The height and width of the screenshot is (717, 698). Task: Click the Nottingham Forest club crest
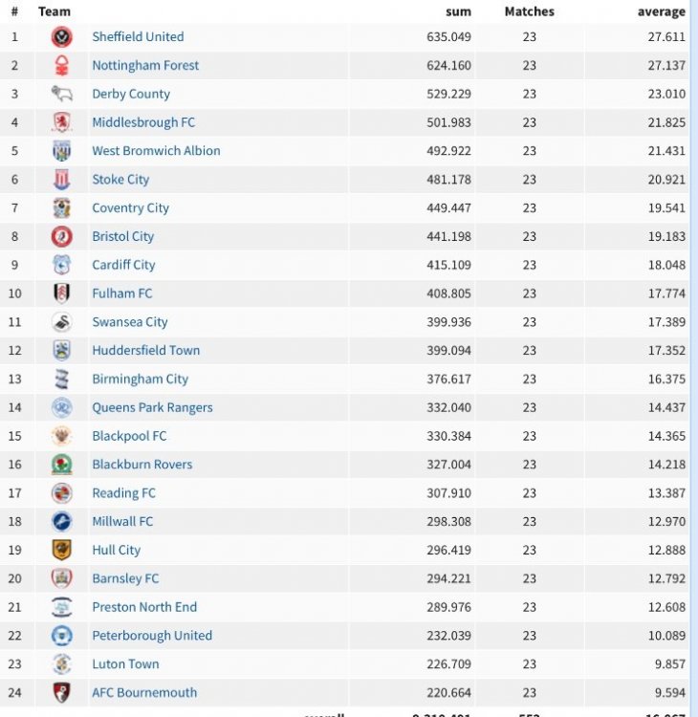pos(61,66)
